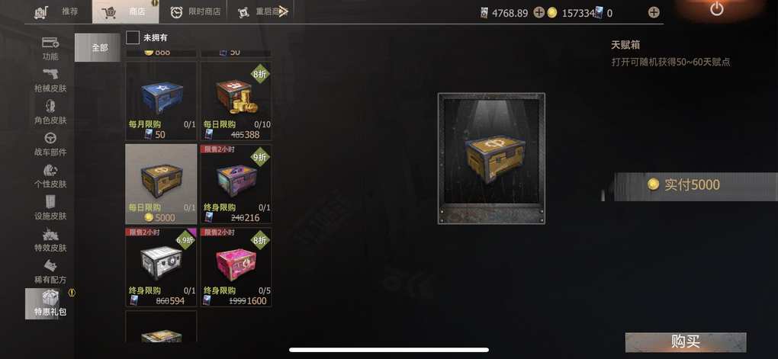Viewport: 778px width, 359px height.
Task: Switch to the 推荐 tab
Action: 56,12
